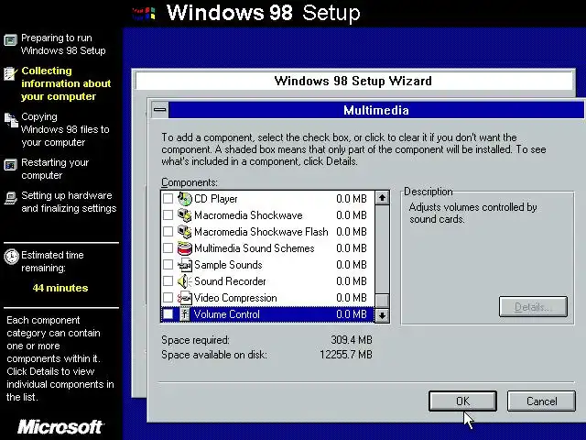
Task: Select the Volume Control label
Action: [x=226, y=314]
